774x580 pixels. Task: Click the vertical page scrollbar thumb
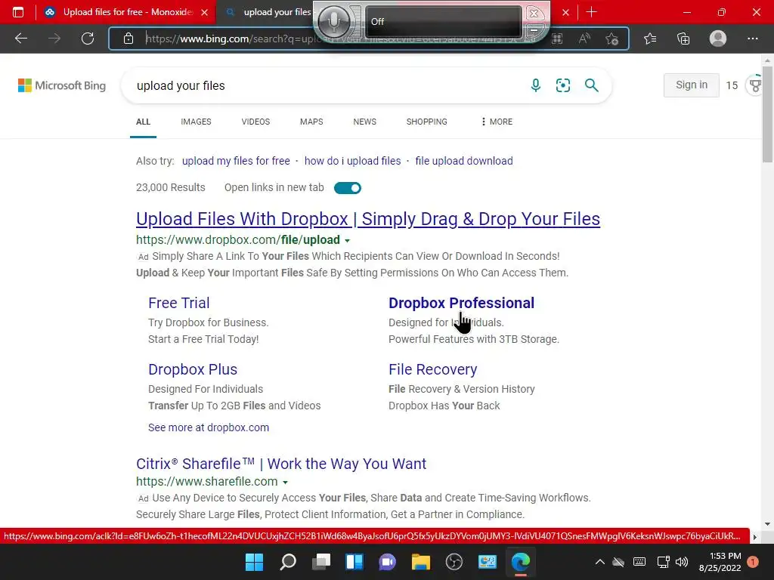(767, 115)
